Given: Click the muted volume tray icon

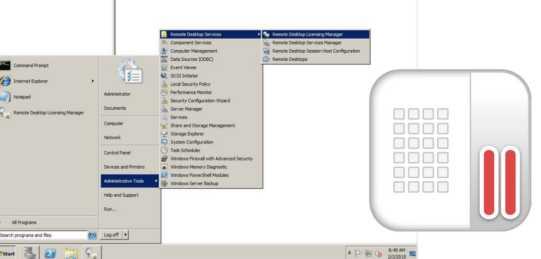Looking at the screenshot, I should pyautogui.click(x=378, y=253).
